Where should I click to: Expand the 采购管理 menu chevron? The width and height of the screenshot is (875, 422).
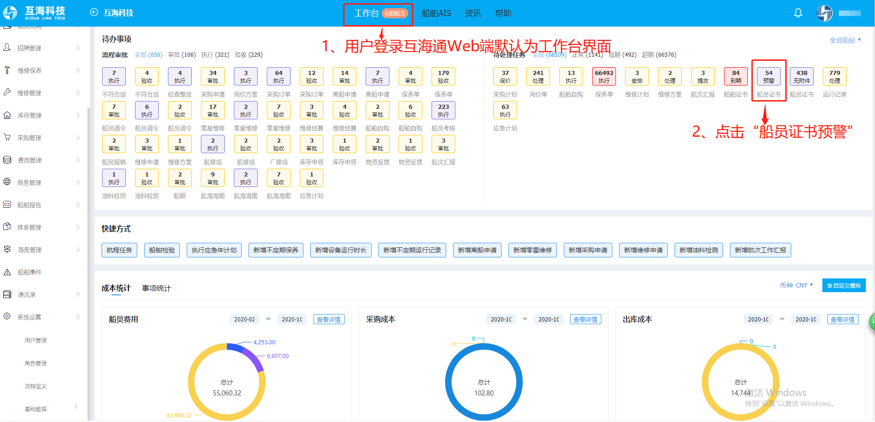[78, 137]
